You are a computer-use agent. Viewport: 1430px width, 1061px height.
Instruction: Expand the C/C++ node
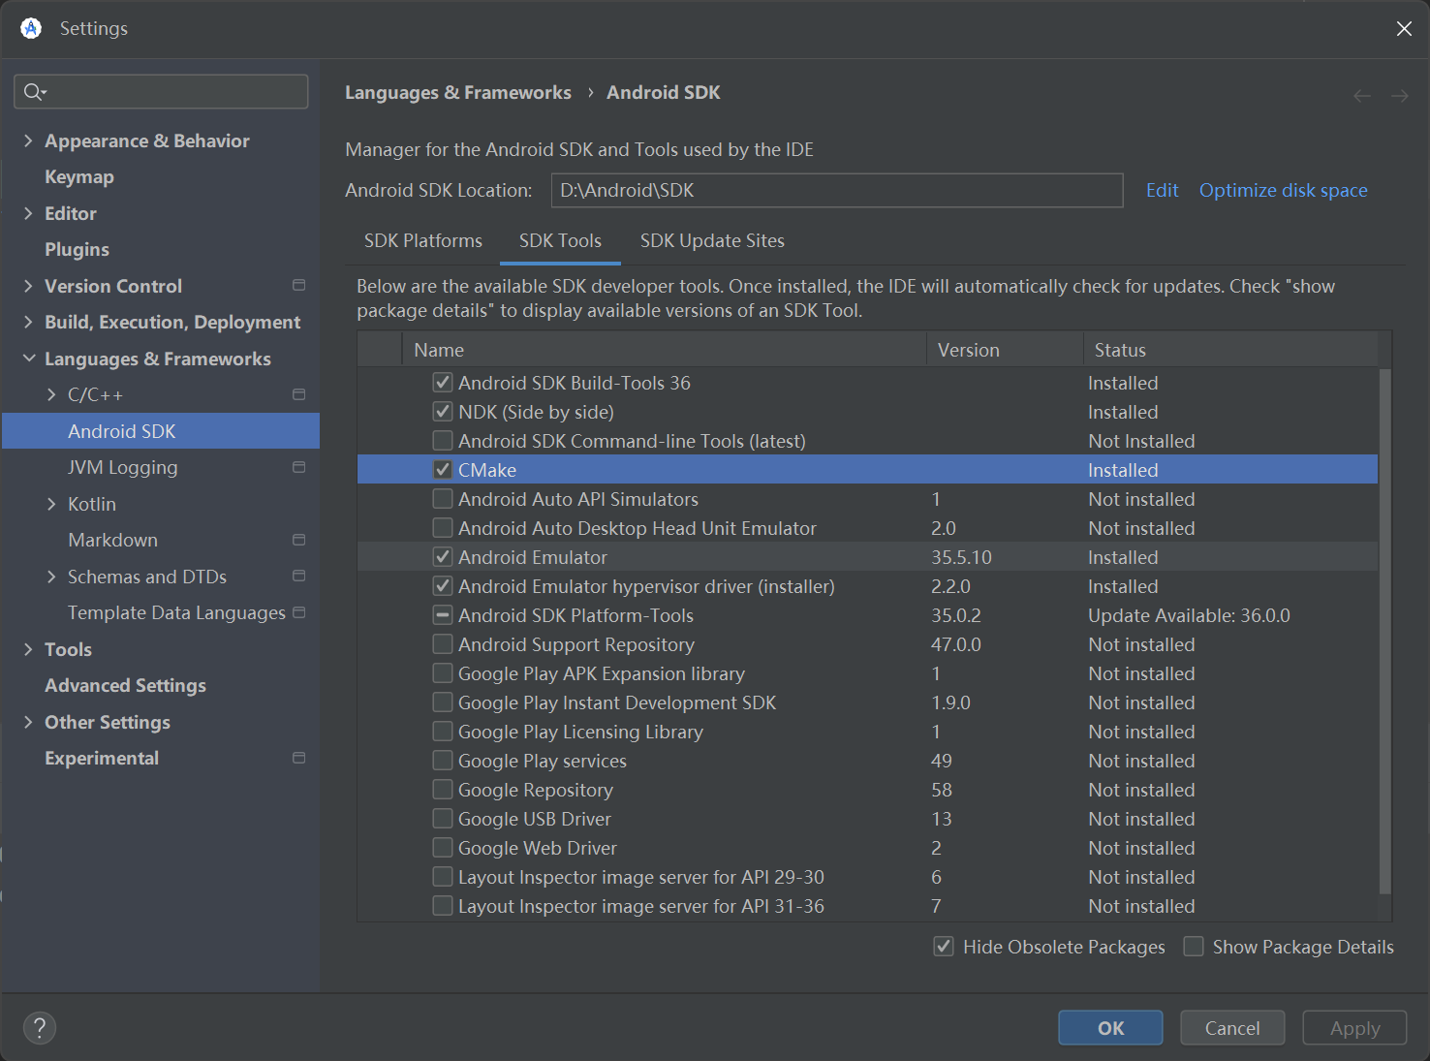pos(51,394)
